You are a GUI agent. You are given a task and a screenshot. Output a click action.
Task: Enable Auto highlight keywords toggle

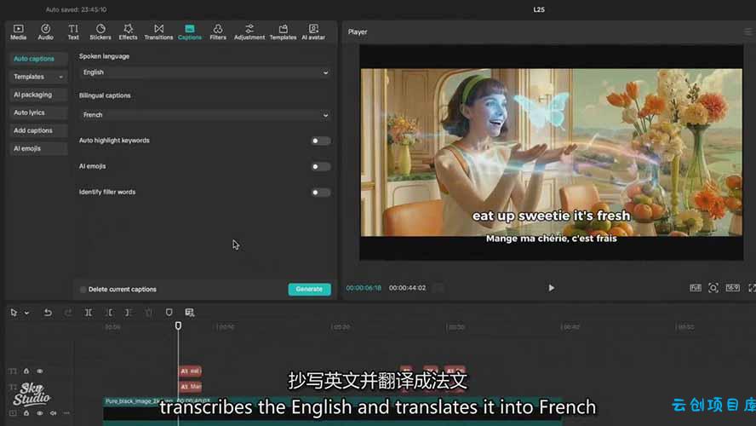click(x=320, y=141)
